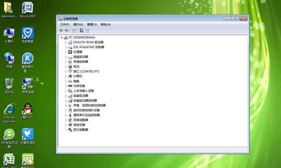This screenshot has width=281, height=168.
Task: Expand the 电池 node
Action: tap(66, 66)
